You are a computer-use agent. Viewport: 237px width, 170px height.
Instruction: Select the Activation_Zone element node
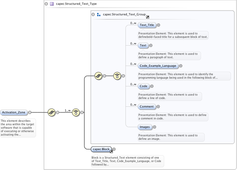14,113
